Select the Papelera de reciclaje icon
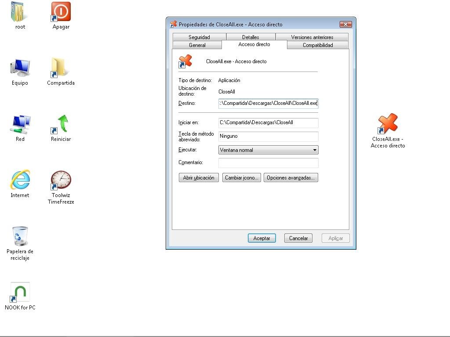 (x=20, y=236)
